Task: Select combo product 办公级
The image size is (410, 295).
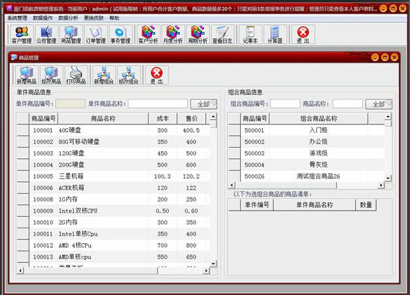Action: point(318,142)
